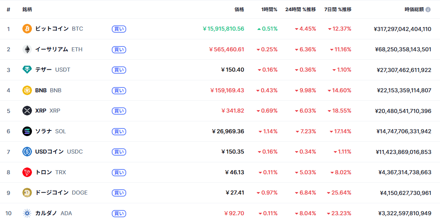Click the Dogecoin dog icon
The width and height of the screenshot is (440, 222).
[27, 193]
